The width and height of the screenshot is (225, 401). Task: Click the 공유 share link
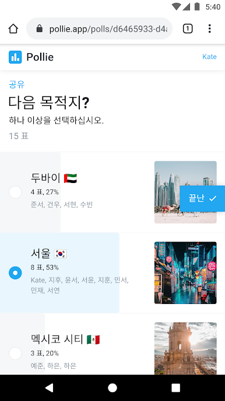tap(17, 84)
